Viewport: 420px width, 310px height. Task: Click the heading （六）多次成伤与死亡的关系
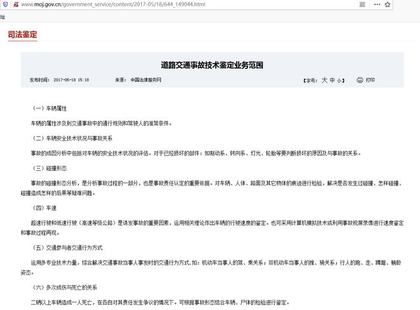(64, 288)
